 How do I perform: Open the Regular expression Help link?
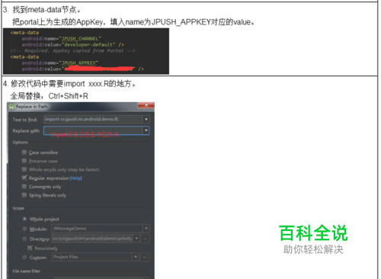click(x=75, y=178)
